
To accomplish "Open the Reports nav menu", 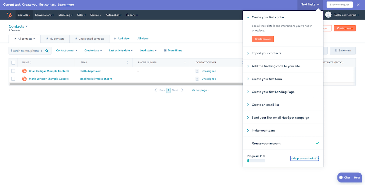I will point(132,15).
